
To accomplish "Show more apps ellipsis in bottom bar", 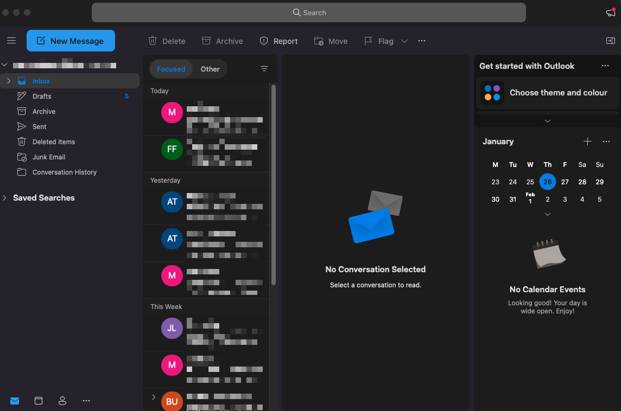I will point(86,401).
